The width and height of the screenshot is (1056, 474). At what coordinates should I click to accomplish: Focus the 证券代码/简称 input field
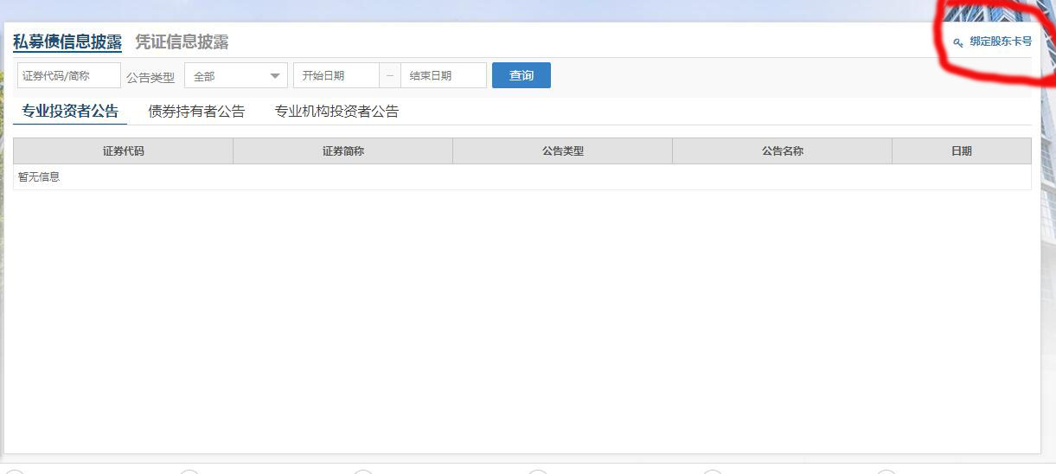(x=69, y=75)
